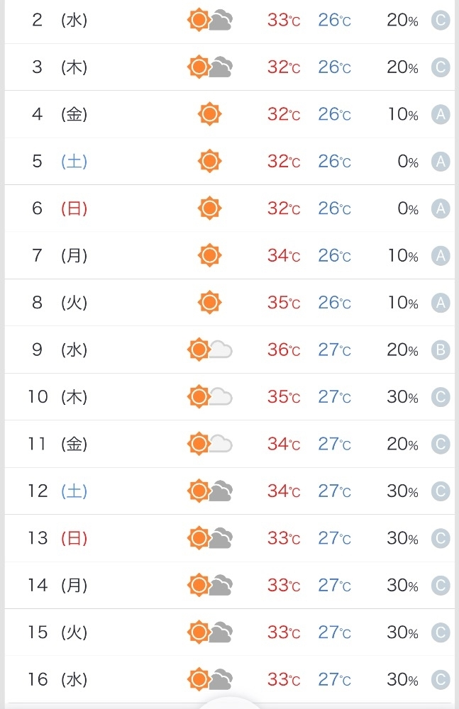
Task: Open the forecast row for 7 (月)
Action: click(230, 255)
